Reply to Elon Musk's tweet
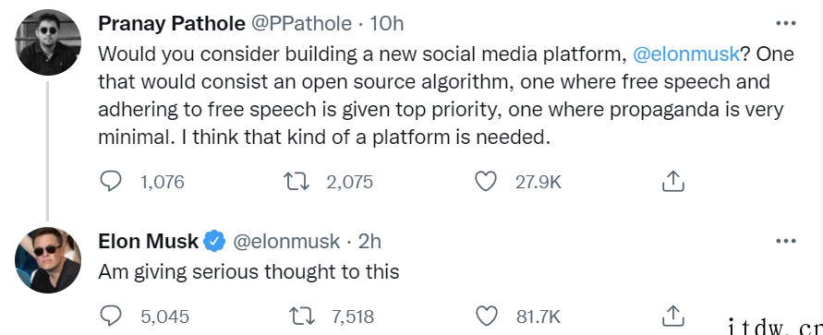Viewport: 823px width, 335px height. [111, 317]
